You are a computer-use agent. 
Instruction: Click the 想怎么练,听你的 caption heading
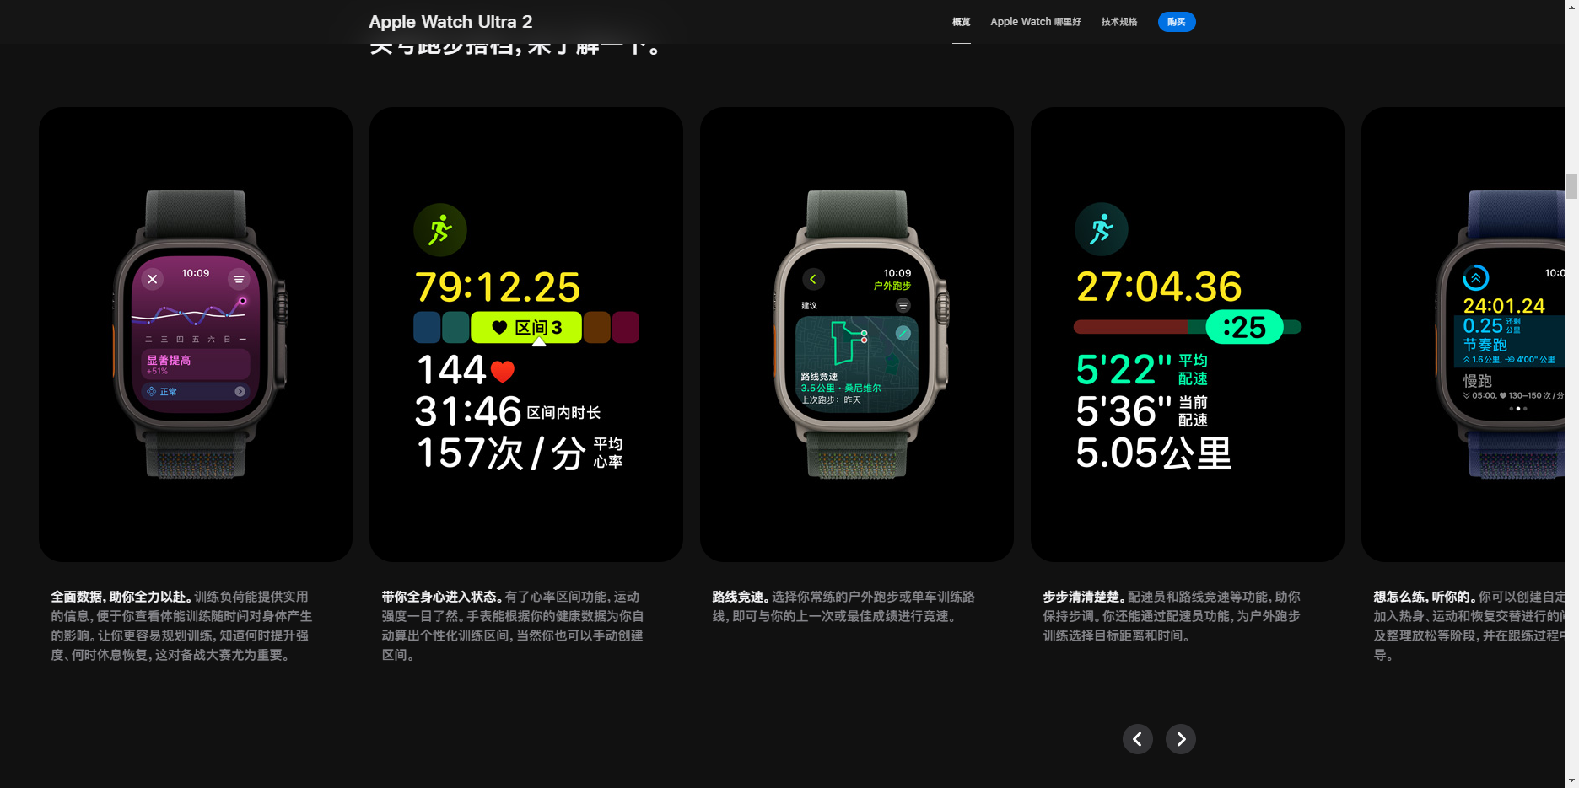tap(1425, 597)
